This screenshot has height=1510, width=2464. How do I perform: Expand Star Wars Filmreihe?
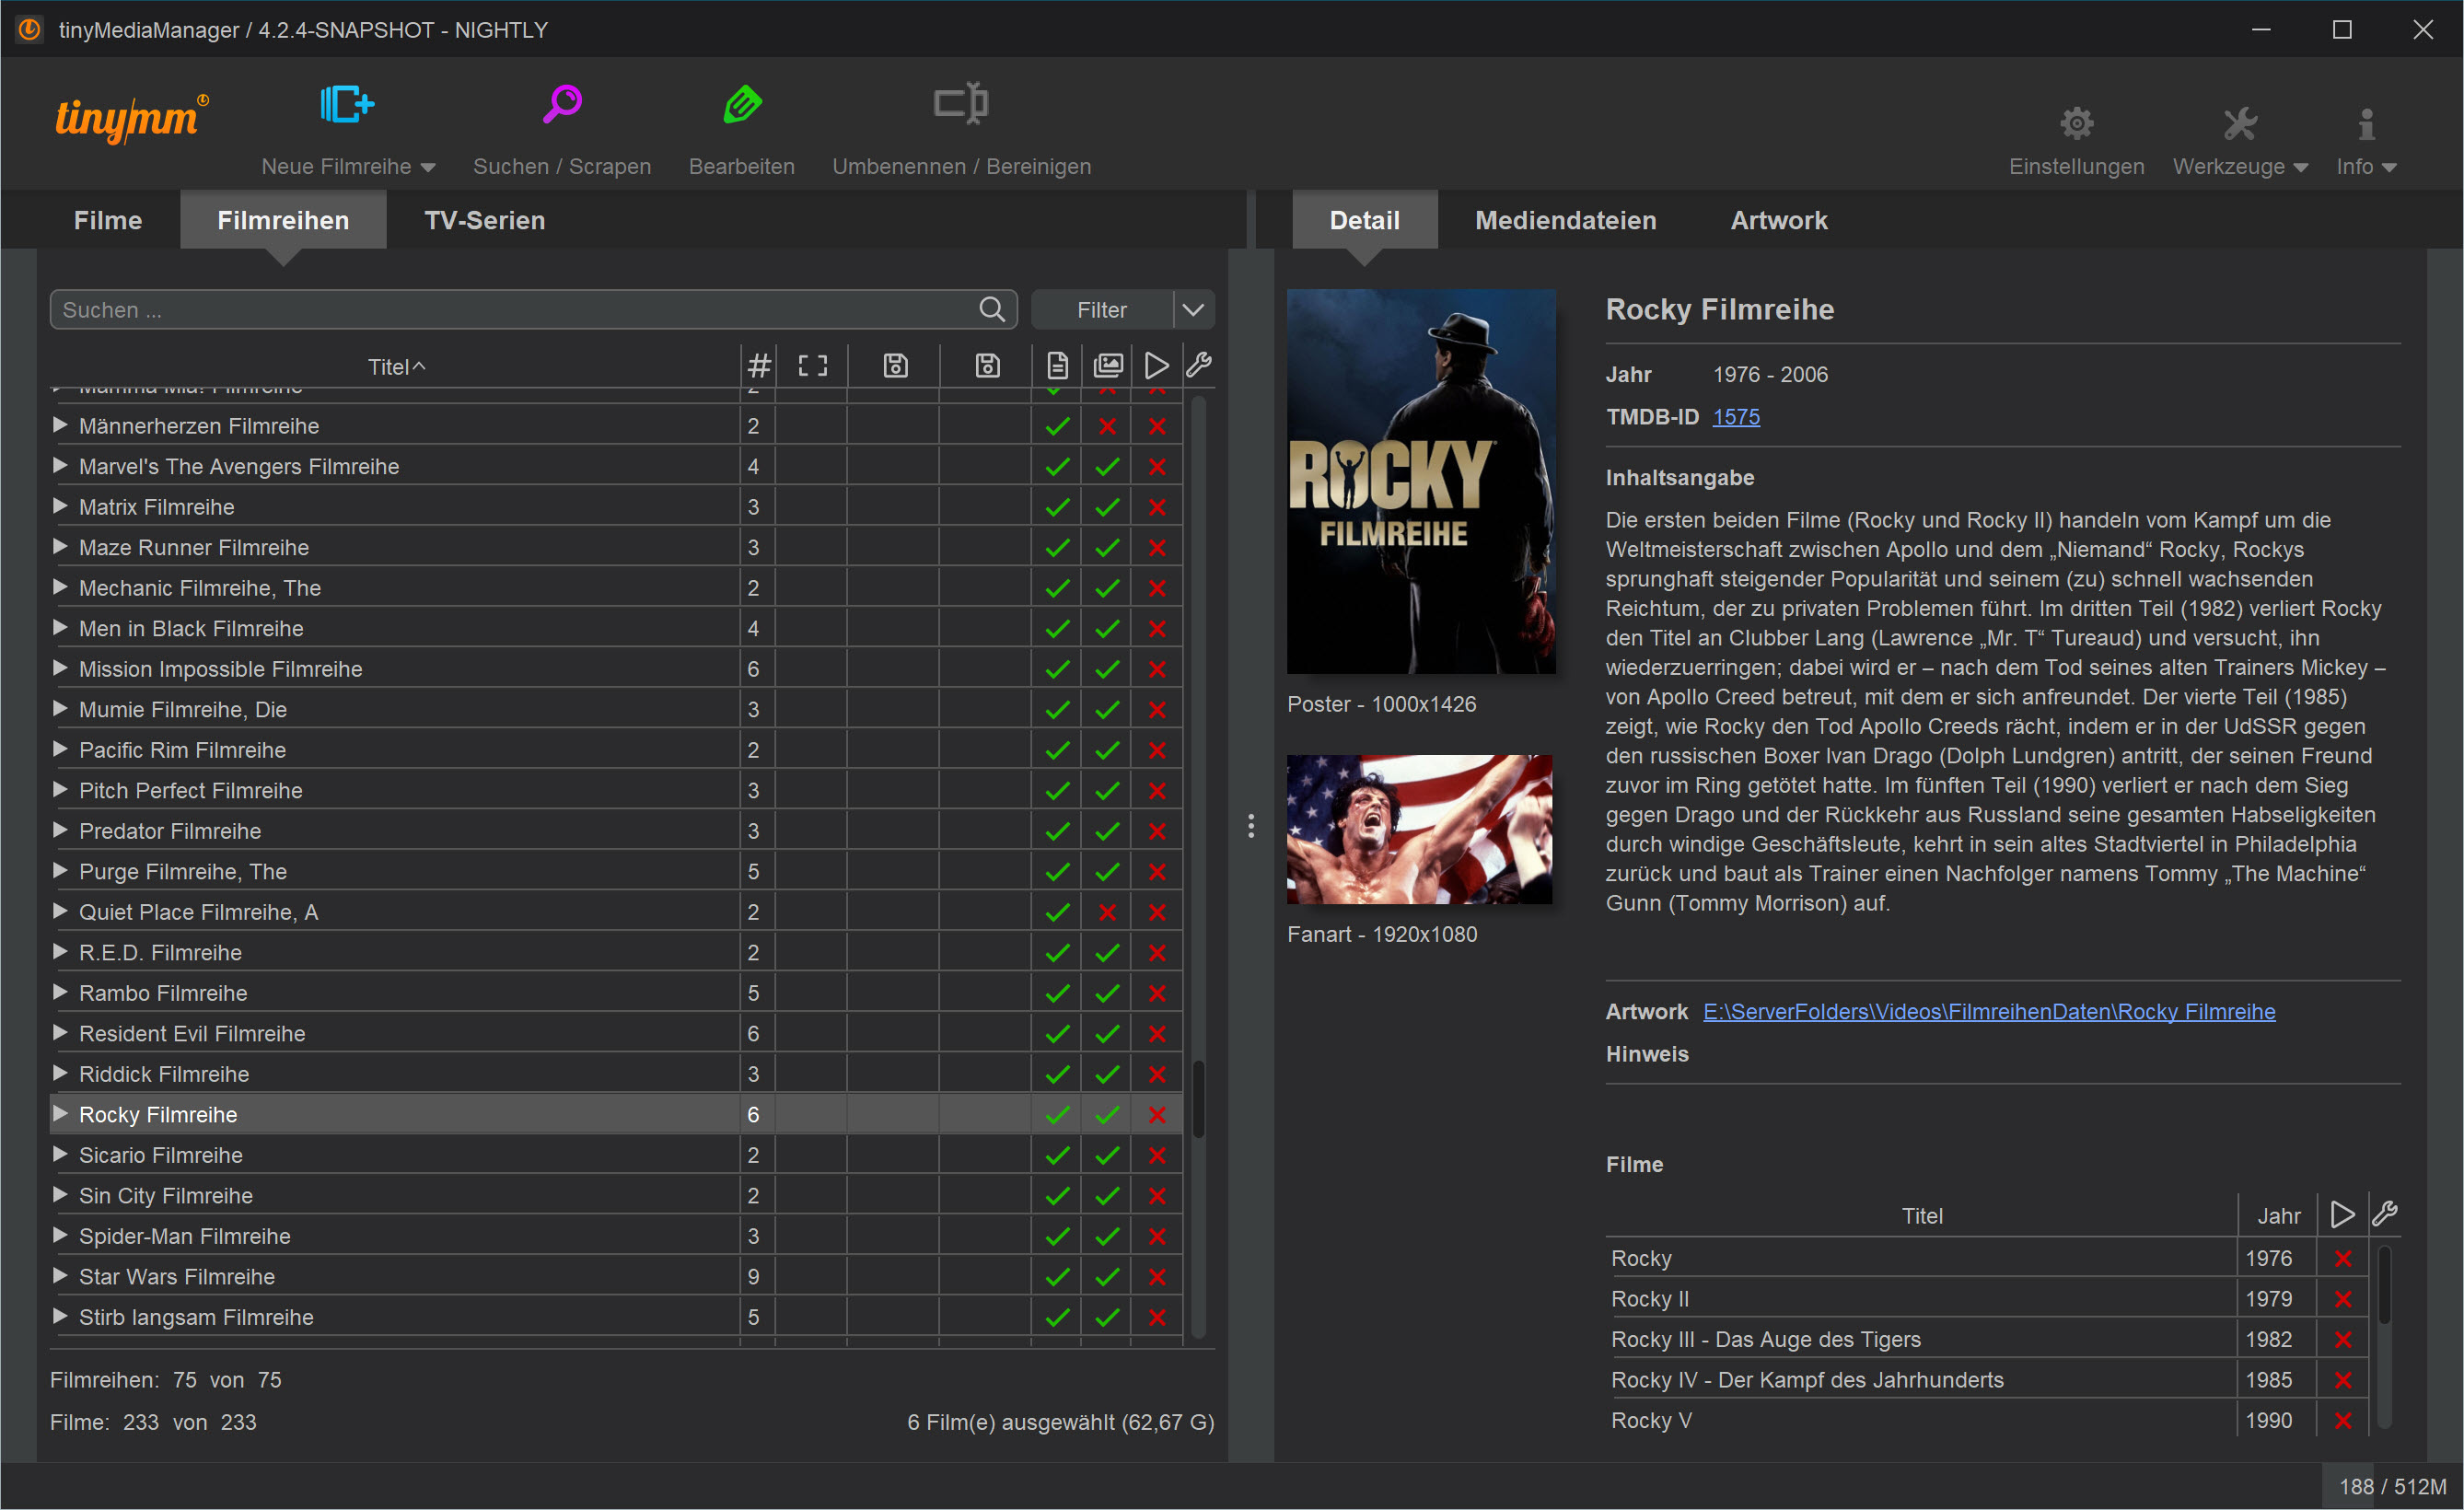(x=60, y=1275)
